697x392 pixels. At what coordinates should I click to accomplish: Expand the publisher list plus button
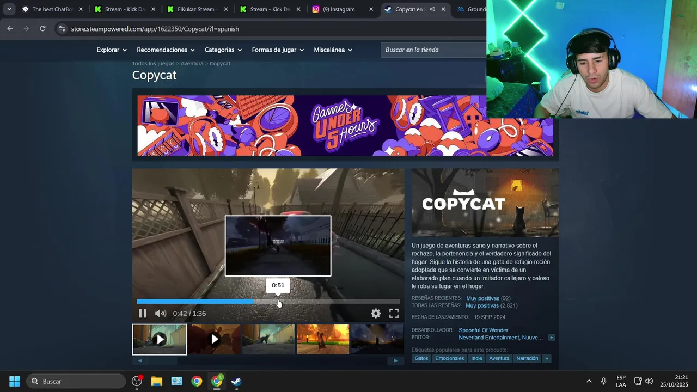(x=551, y=338)
